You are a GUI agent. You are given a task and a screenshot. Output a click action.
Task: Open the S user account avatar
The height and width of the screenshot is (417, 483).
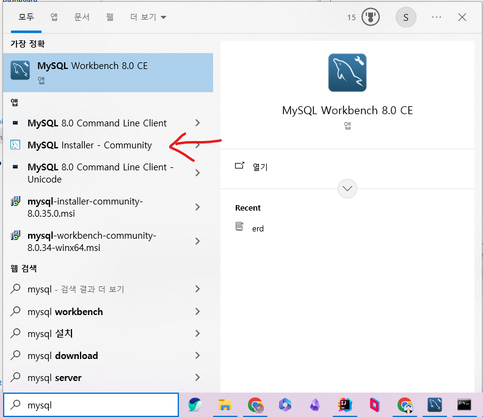pyautogui.click(x=405, y=17)
